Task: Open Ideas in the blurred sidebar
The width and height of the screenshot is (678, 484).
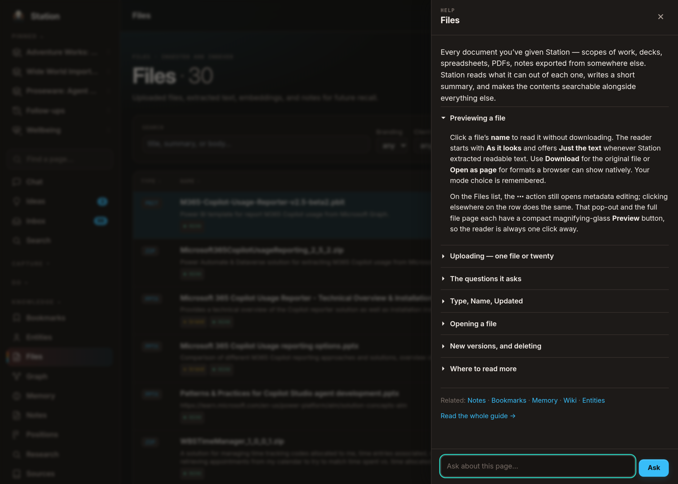Action: tap(60, 201)
